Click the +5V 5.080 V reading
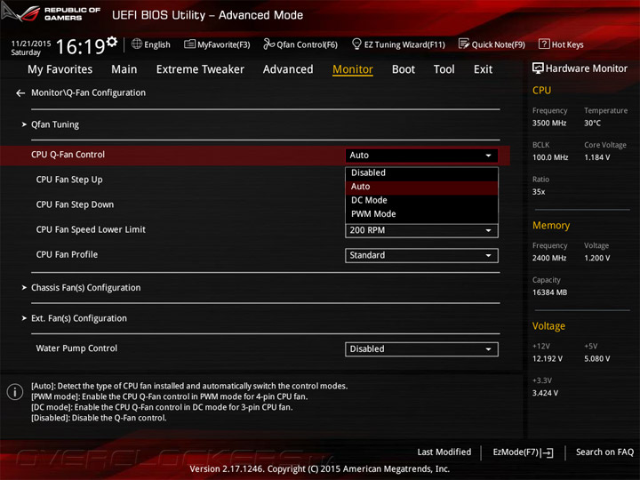The width and height of the screenshot is (640, 480). [596, 359]
